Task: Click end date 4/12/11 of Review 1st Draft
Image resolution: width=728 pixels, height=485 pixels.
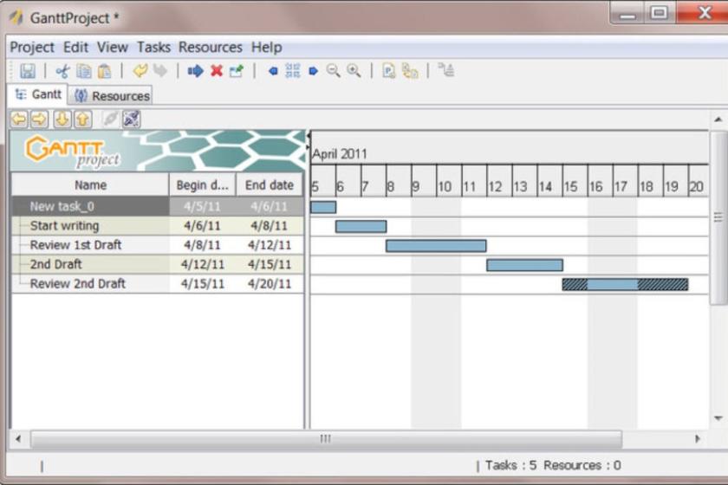Action: tap(270, 245)
